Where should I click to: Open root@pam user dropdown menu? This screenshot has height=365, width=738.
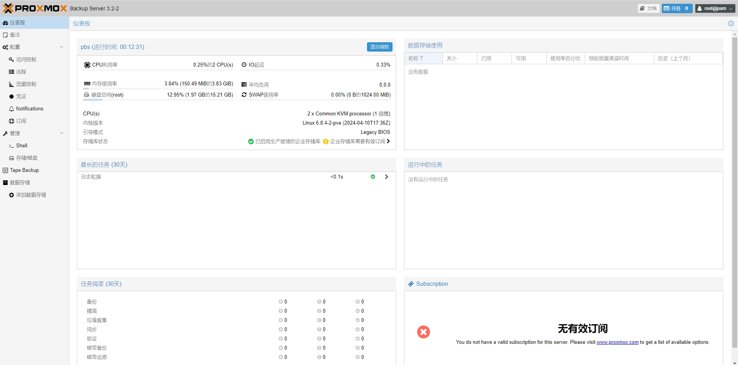click(x=715, y=8)
